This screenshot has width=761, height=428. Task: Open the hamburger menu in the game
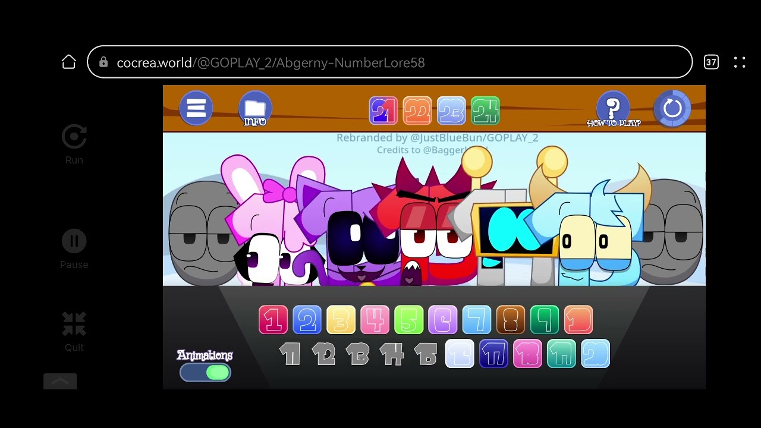pyautogui.click(x=196, y=108)
